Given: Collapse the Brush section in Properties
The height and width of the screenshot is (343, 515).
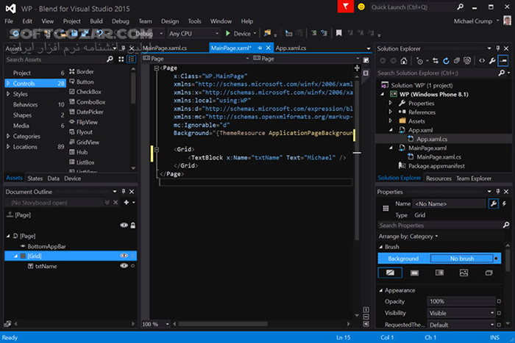Looking at the screenshot, I should [381, 247].
